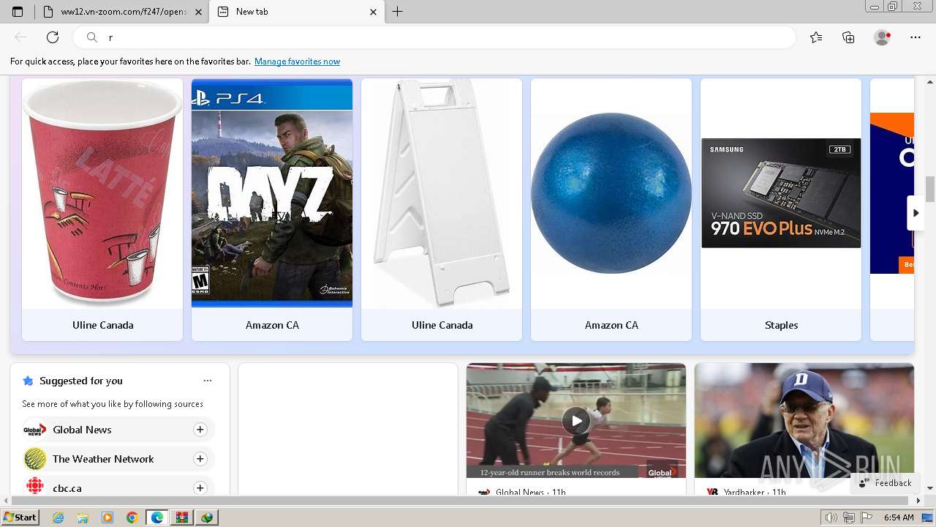Open the volume speaker tray icon
936x527 pixels.
click(831, 517)
